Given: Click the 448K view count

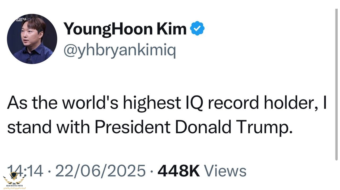Looking at the screenshot, I should tap(178, 171).
